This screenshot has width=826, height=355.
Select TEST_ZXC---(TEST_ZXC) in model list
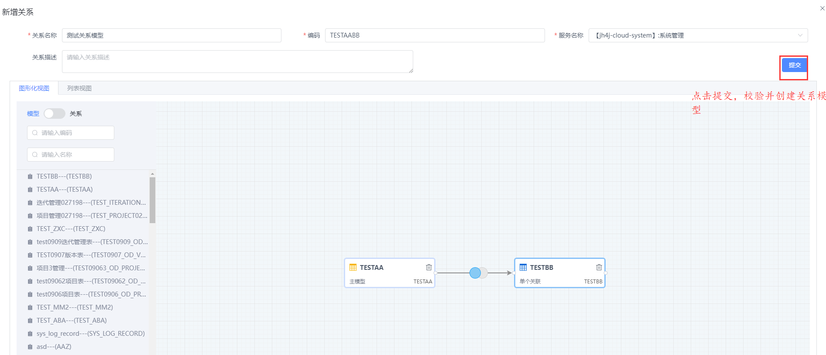[71, 229]
